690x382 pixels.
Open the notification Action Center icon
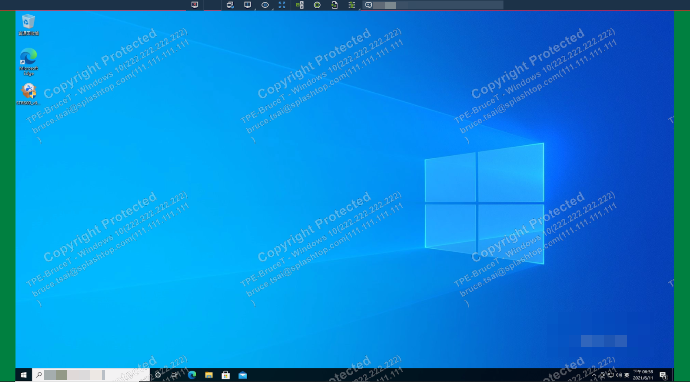663,375
